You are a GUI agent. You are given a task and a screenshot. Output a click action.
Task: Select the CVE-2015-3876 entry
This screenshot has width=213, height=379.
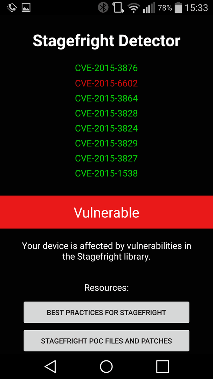pyautogui.click(x=106, y=68)
